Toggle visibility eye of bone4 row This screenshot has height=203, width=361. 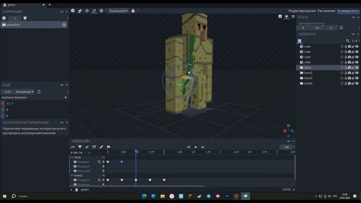pos(357,83)
